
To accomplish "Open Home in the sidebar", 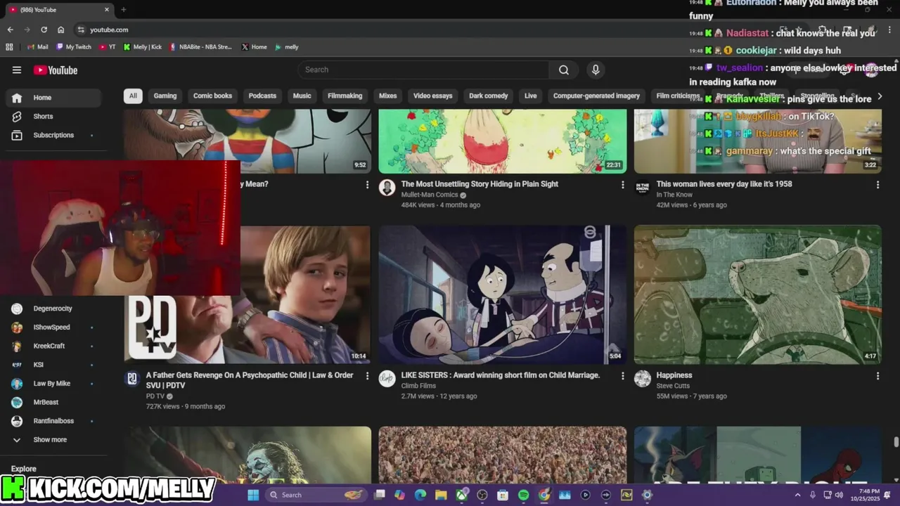I will click(53, 98).
